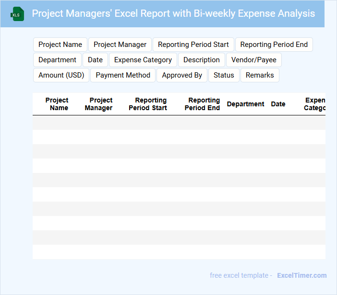Choose the Vendor/Payee tag

click(254, 60)
